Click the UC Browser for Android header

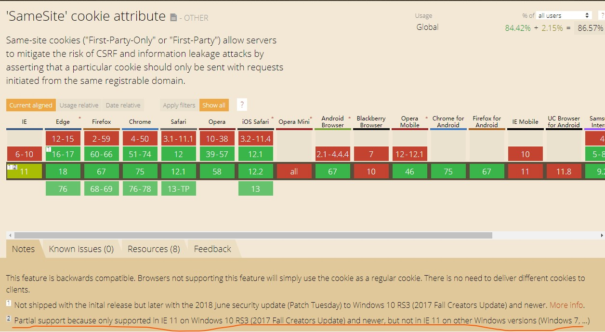click(x=564, y=122)
